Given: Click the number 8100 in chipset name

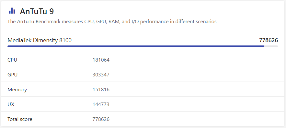Looking at the screenshot, I should click(65, 40).
